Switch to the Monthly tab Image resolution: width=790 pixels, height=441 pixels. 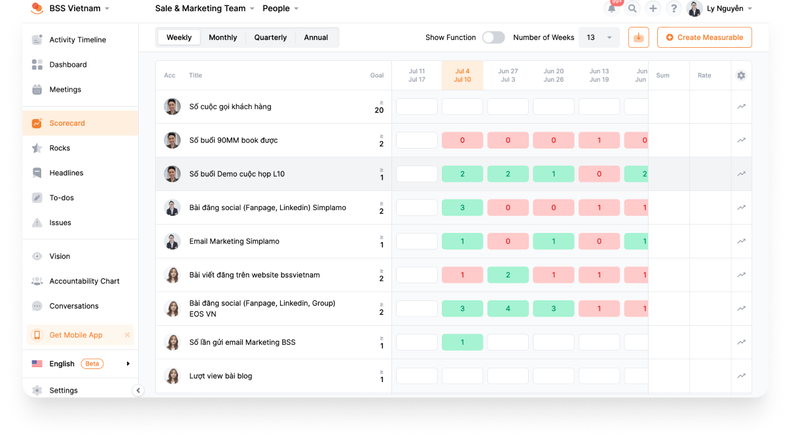223,37
